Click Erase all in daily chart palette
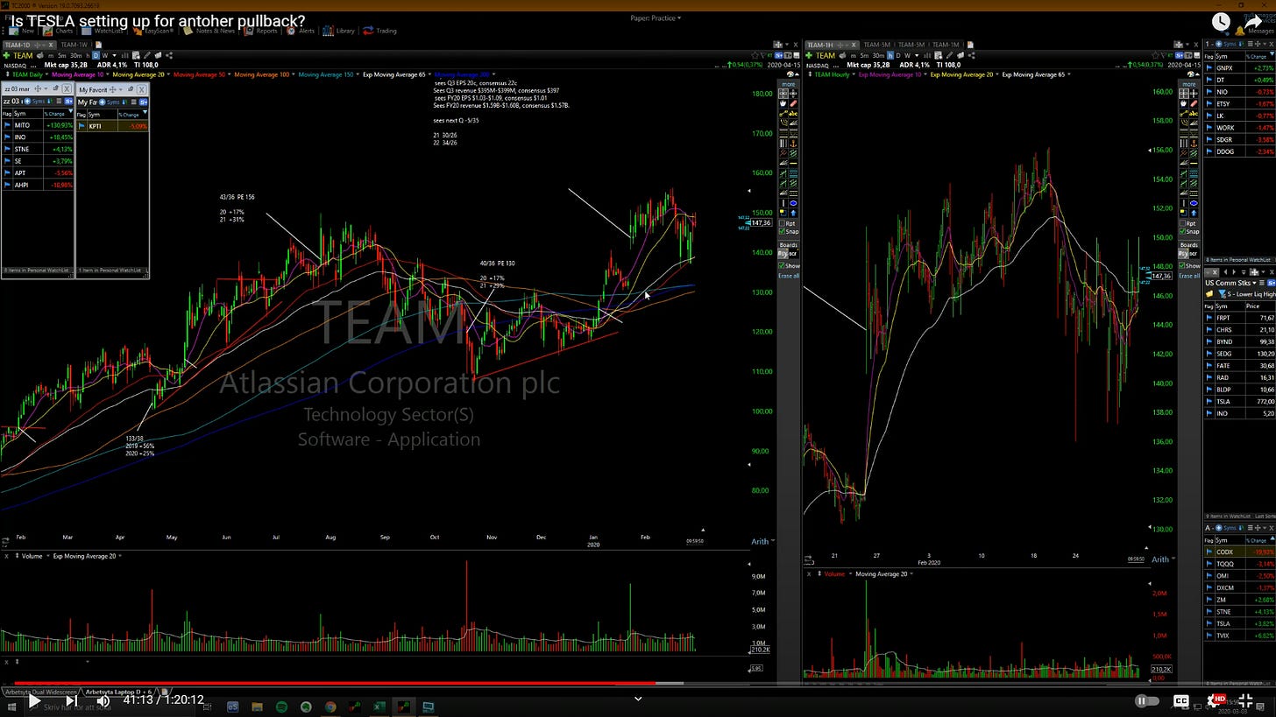The image size is (1276, 717). [x=789, y=276]
